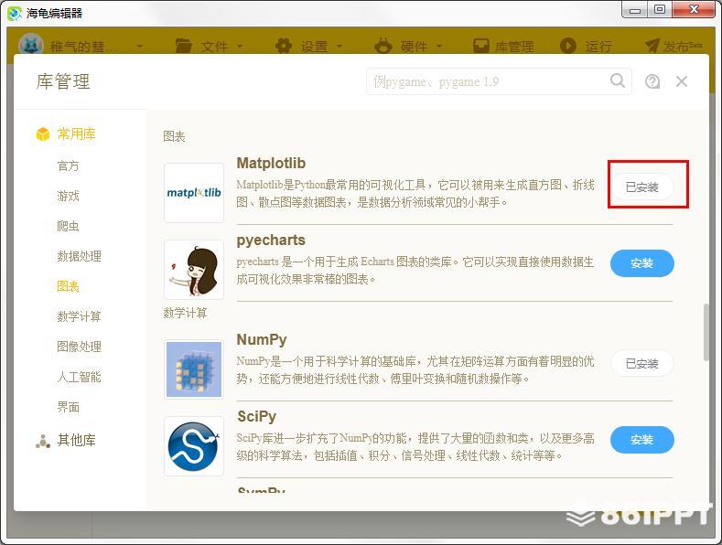Click the 硬件 hardware icon
The width and height of the screenshot is (722, 545).
tap(383, 46)
